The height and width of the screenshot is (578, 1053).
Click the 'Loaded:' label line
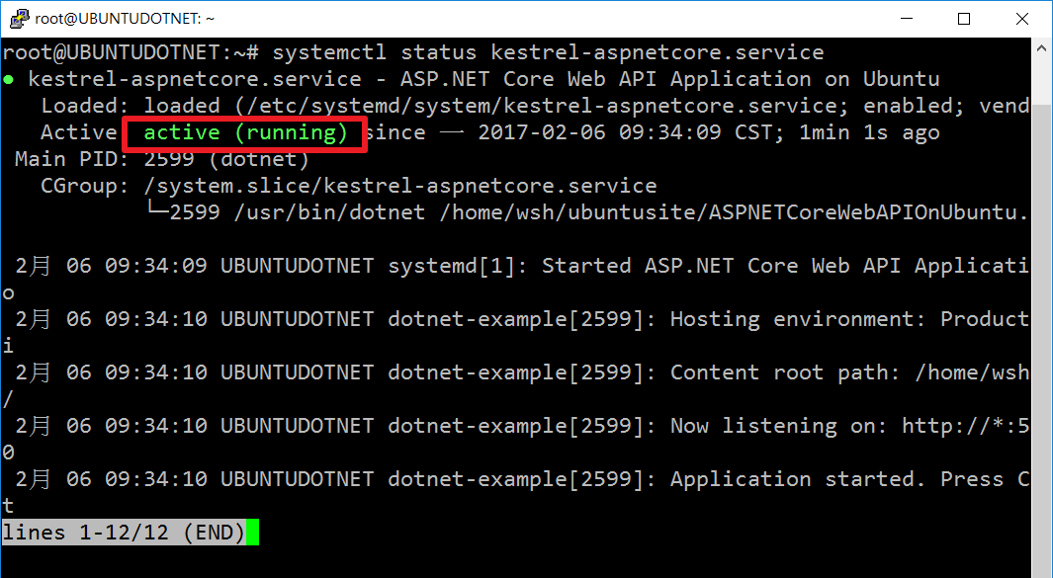(x=535, y=106)
